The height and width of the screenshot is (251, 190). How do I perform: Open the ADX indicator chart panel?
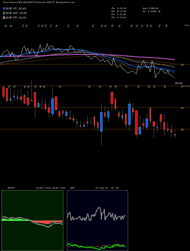97,221
